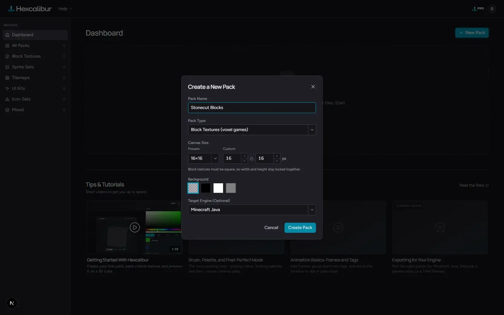Open Icon Sets category
Image resolution: width=504 pixels, height=315 pixels.
(x=35, y=99)
